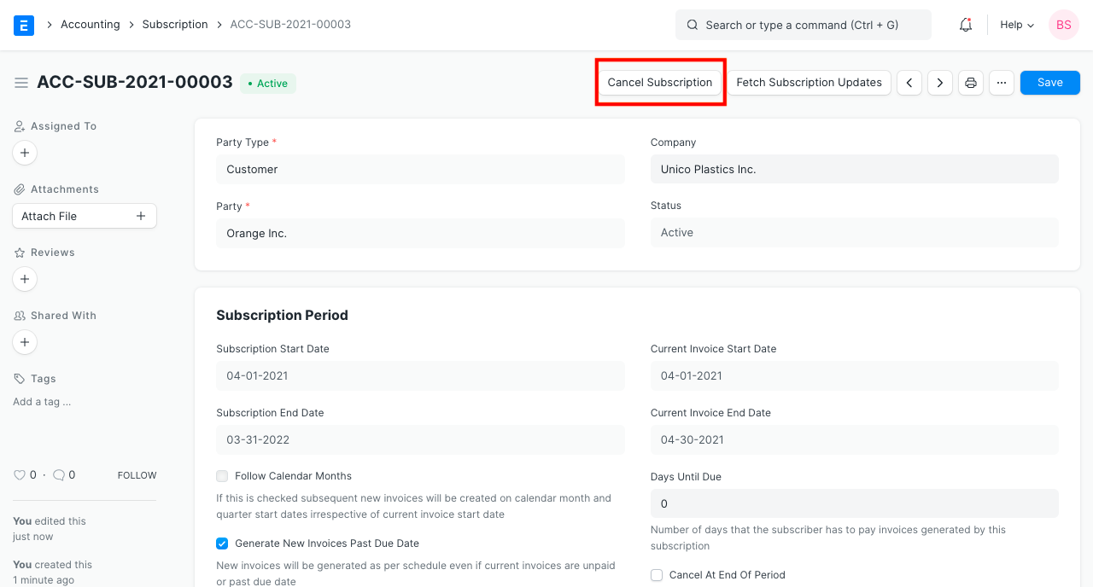
Task: Like the document with the heart icon
Action: [20, 474]
